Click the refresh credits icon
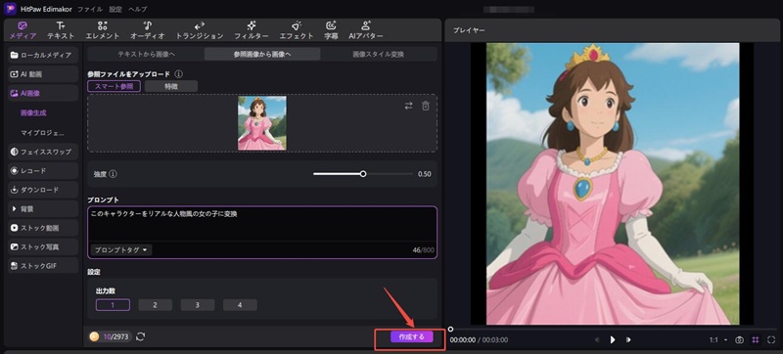783x354 pixels. [140, 337]
